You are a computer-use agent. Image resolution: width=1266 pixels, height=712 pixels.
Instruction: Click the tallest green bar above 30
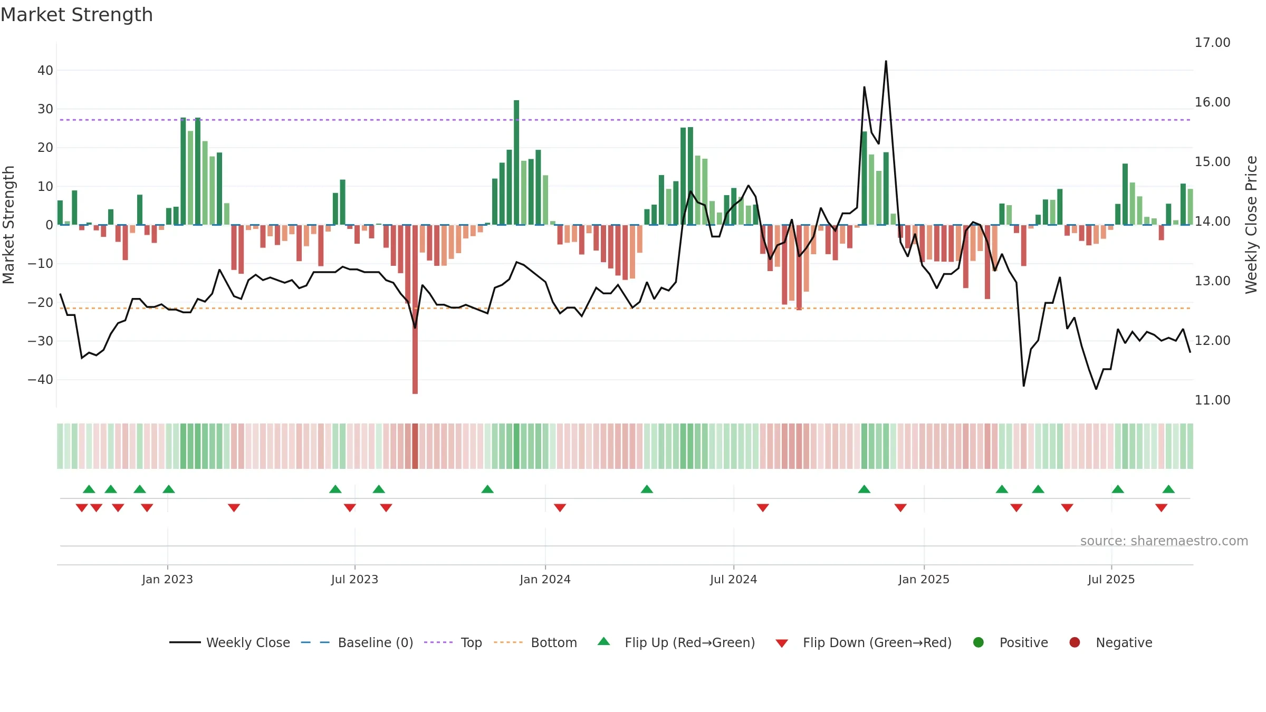click(x=516, y=162)
